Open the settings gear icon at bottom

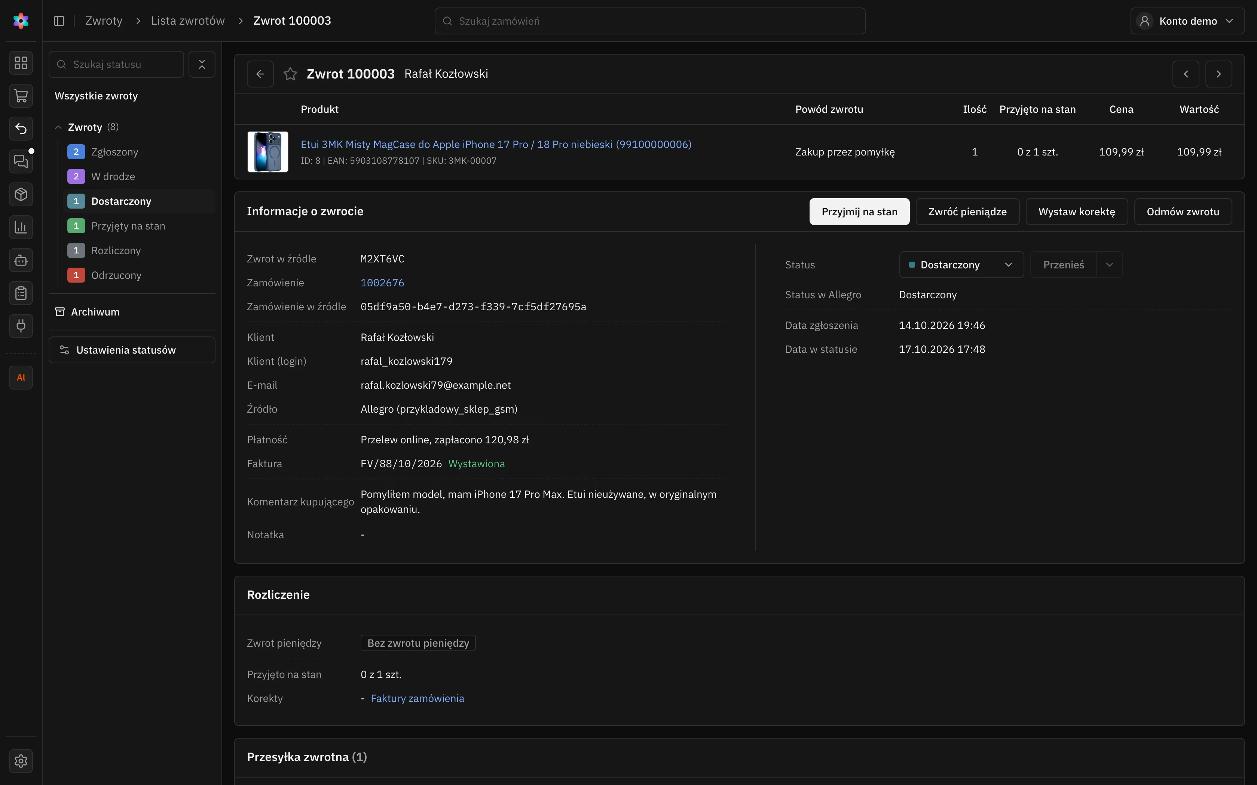[21, 761]
